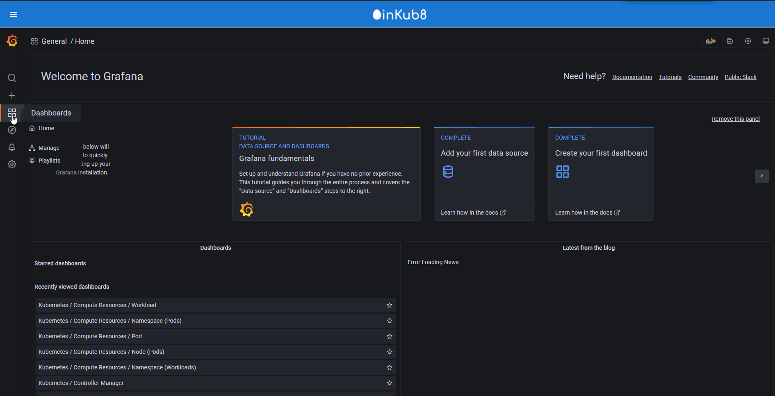Click the Add your first data source title
Viewport: 775px width, 396px height.
484,153
